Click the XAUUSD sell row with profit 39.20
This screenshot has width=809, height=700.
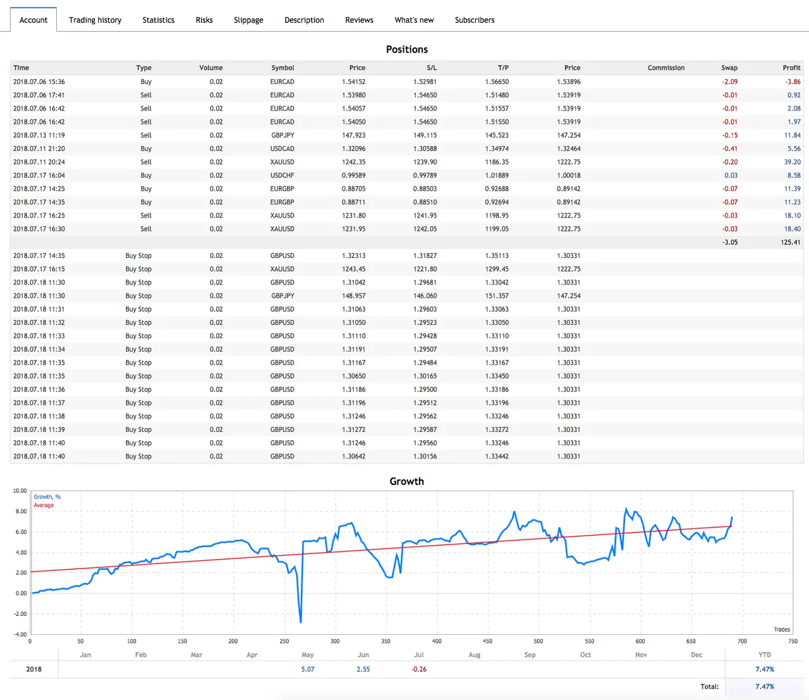click(407, 162)
